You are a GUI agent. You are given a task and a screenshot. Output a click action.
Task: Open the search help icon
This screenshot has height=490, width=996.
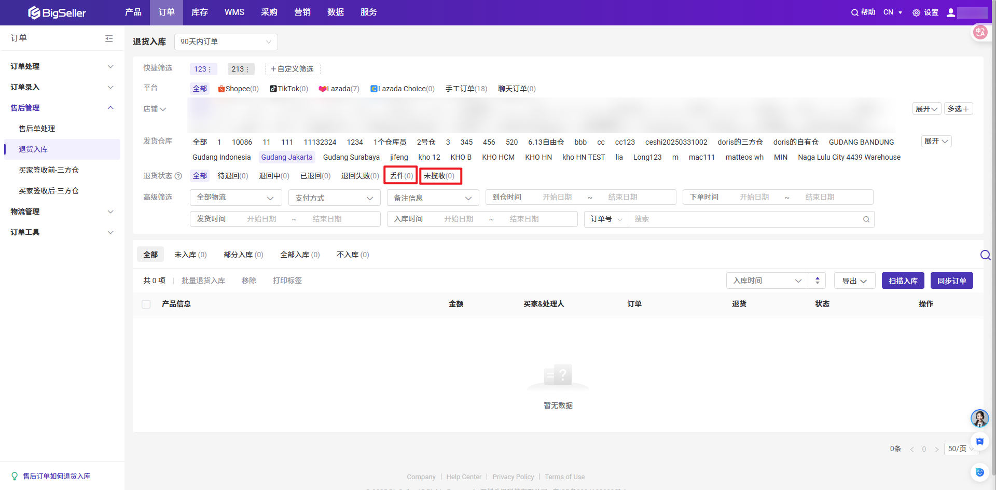click(x=854, y=12)
